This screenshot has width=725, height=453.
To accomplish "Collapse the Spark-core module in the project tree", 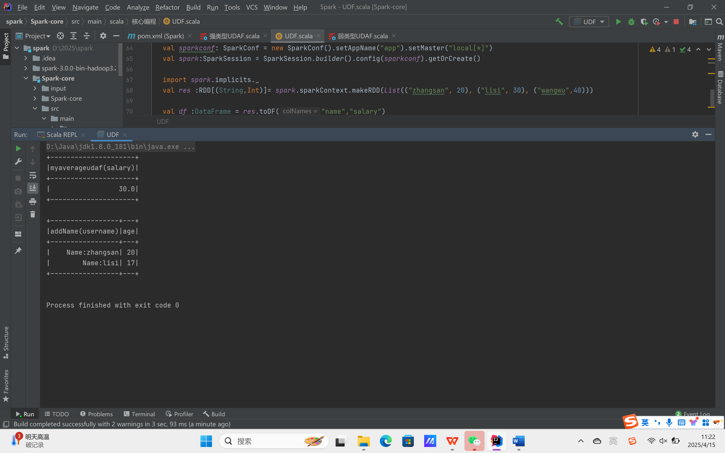I will 26,79.
